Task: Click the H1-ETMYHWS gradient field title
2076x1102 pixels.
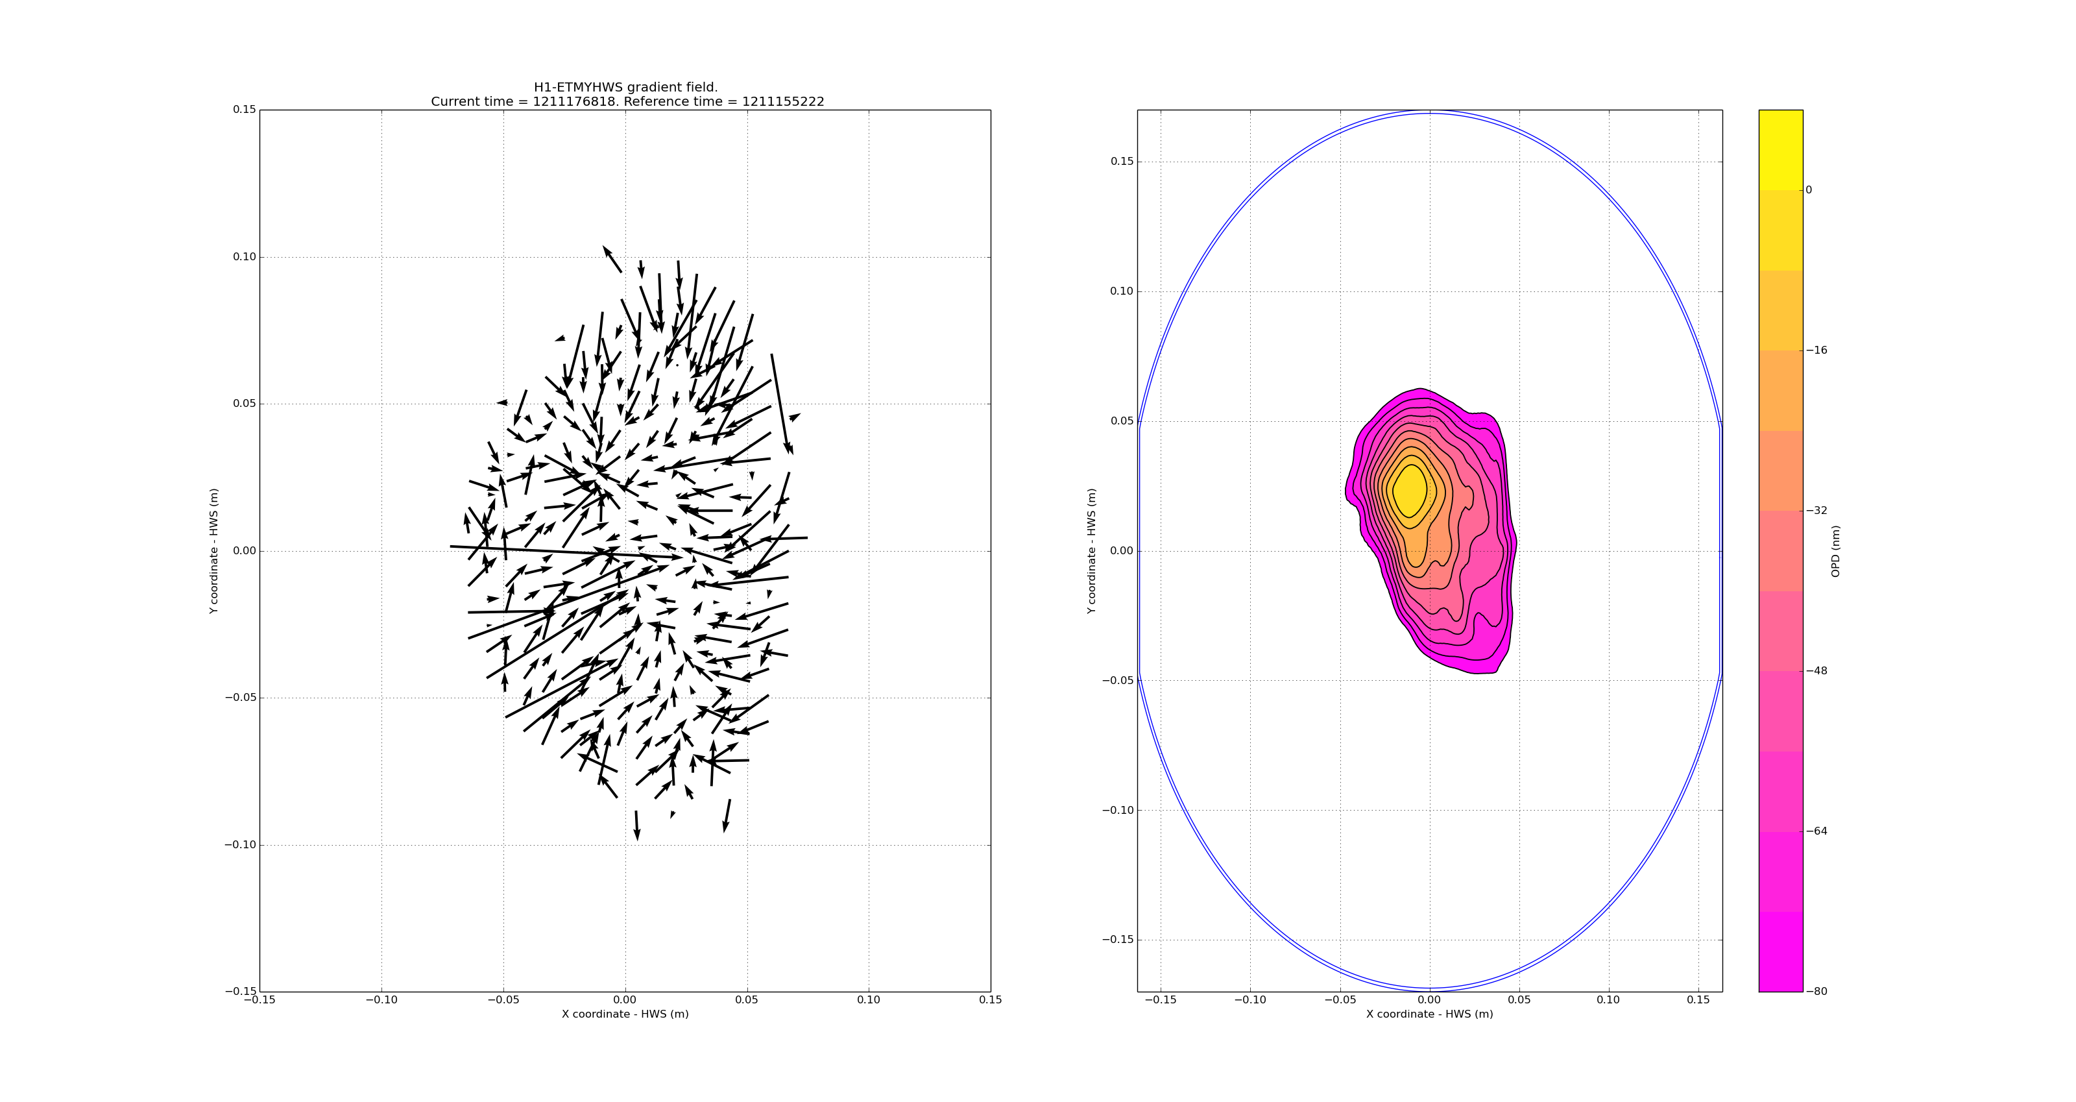Action: click(625, 87)
